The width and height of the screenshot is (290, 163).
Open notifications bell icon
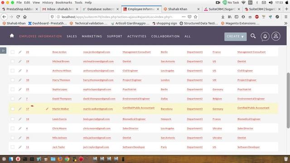coord(265,36)
